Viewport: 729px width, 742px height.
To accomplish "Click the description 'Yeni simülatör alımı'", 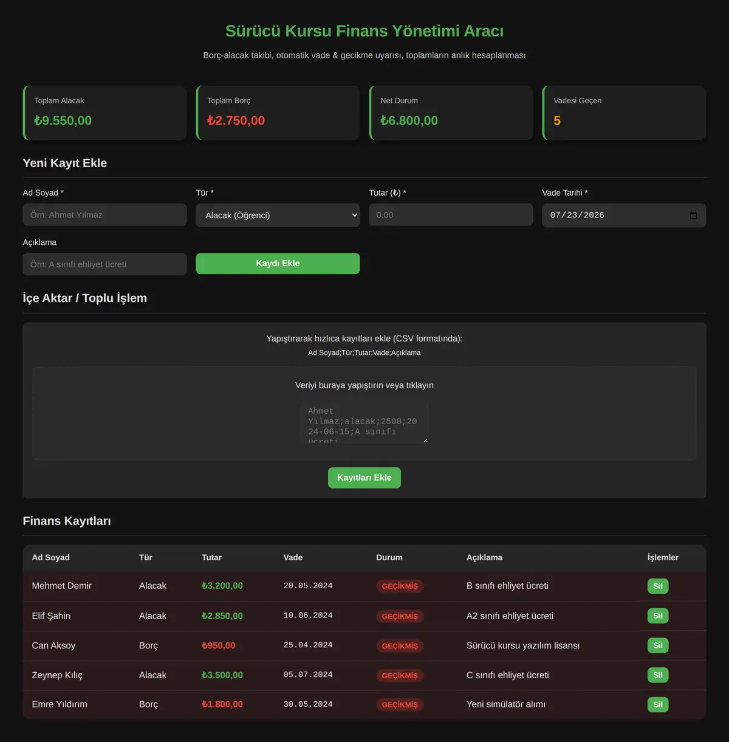I will (506, 704).
